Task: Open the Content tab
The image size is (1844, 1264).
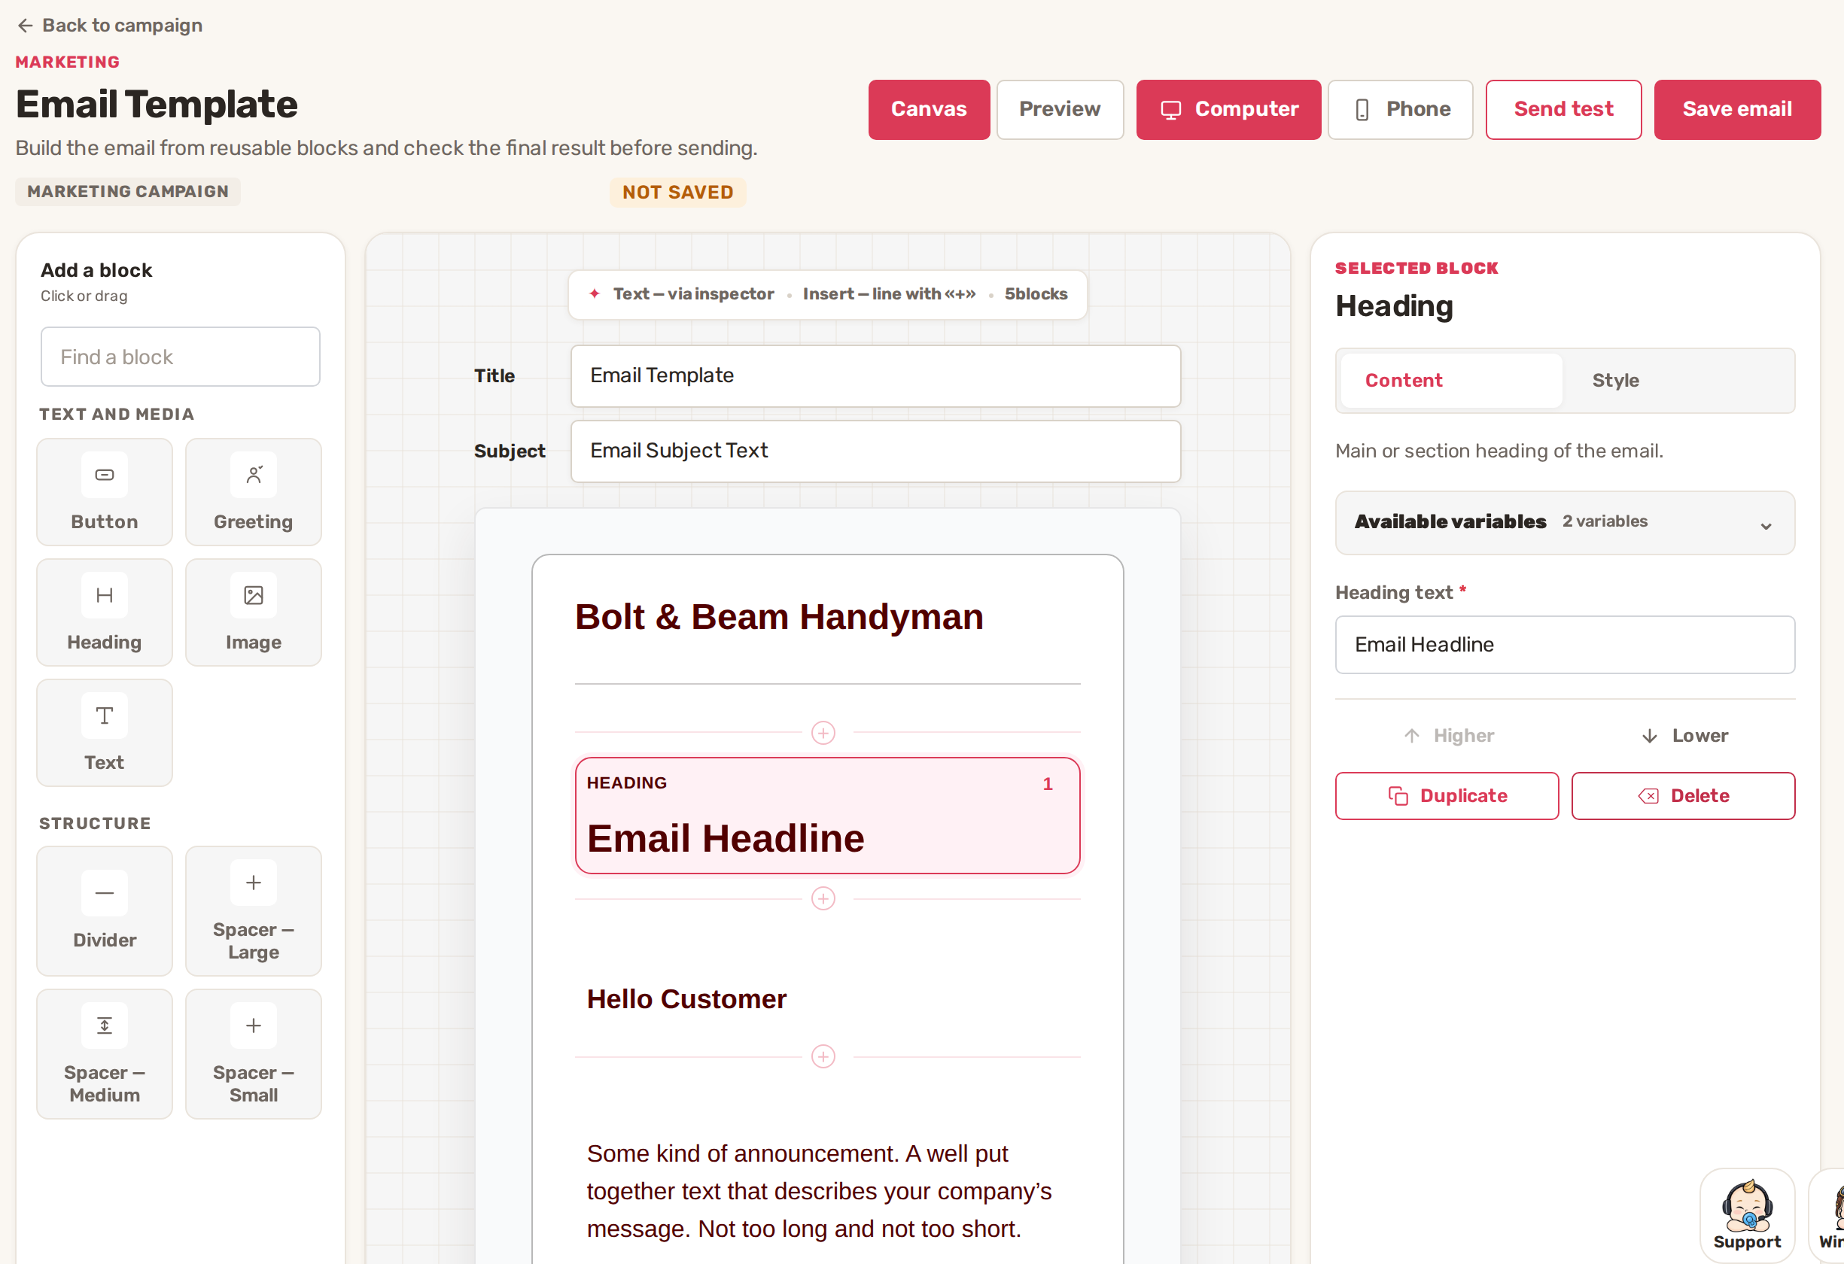Action: (1451, 381)
